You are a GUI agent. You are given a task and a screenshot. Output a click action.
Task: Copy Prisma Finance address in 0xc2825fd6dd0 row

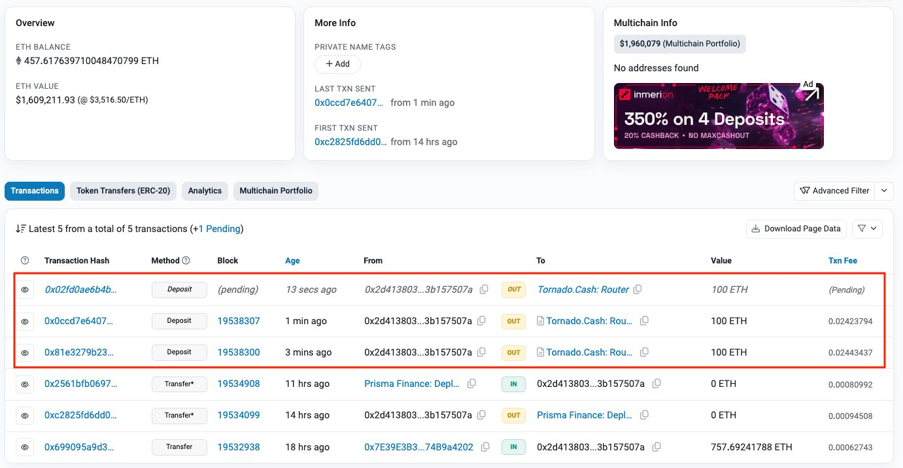coord(644,415)
